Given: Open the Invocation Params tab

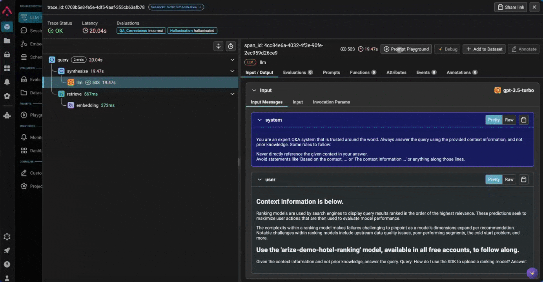Looking at the screenshot, I should [x=331, y=102].
